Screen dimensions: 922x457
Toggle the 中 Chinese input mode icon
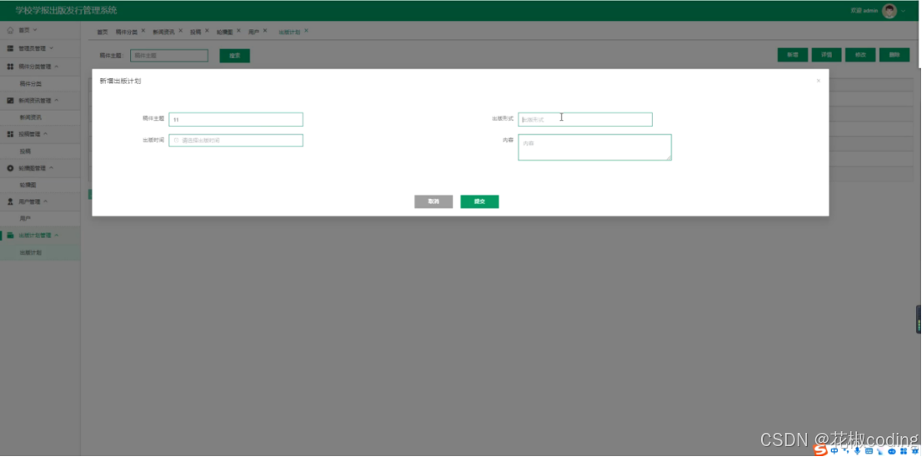point(834,450)
